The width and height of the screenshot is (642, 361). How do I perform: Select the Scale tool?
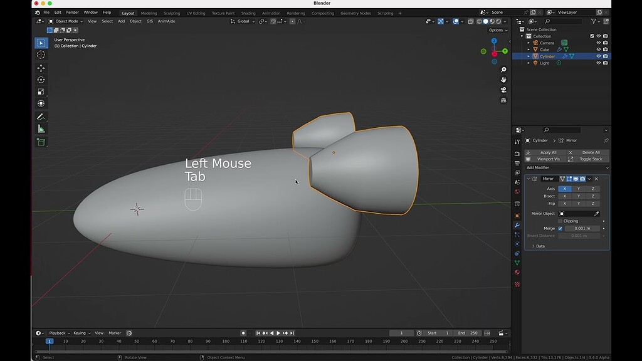point(41,92)
